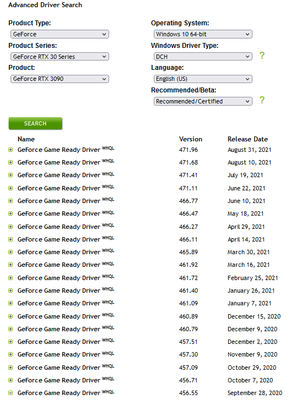The height and width of the screenshot is (400, 296).
Task: Collapse the driver row for version 456.55
Action: click(x=10, y=393)
